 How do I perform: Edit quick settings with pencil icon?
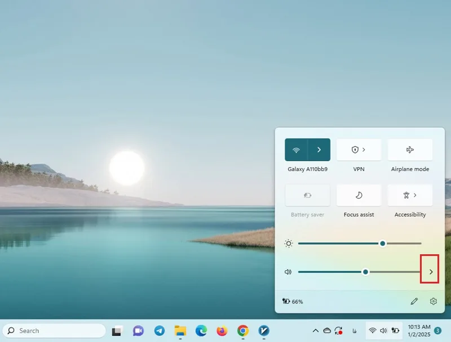point(414,301)
